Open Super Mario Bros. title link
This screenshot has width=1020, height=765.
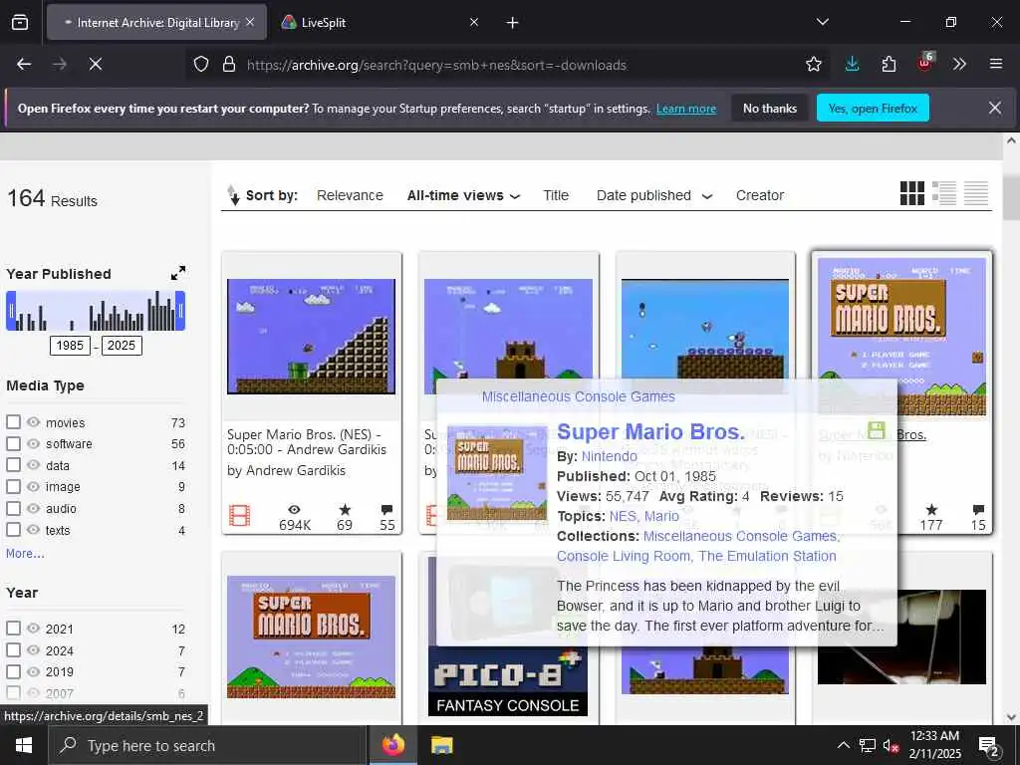[x=650, y=432]
